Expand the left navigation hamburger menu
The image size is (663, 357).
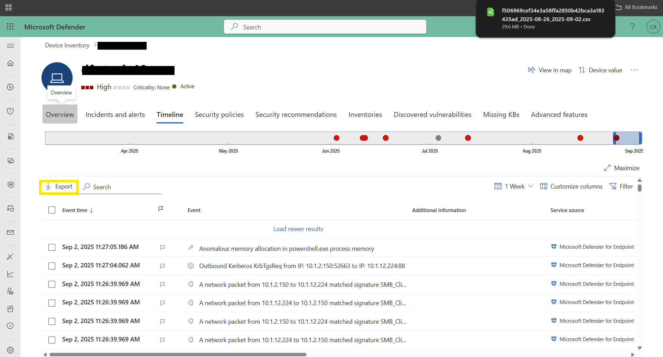point(10,46)
